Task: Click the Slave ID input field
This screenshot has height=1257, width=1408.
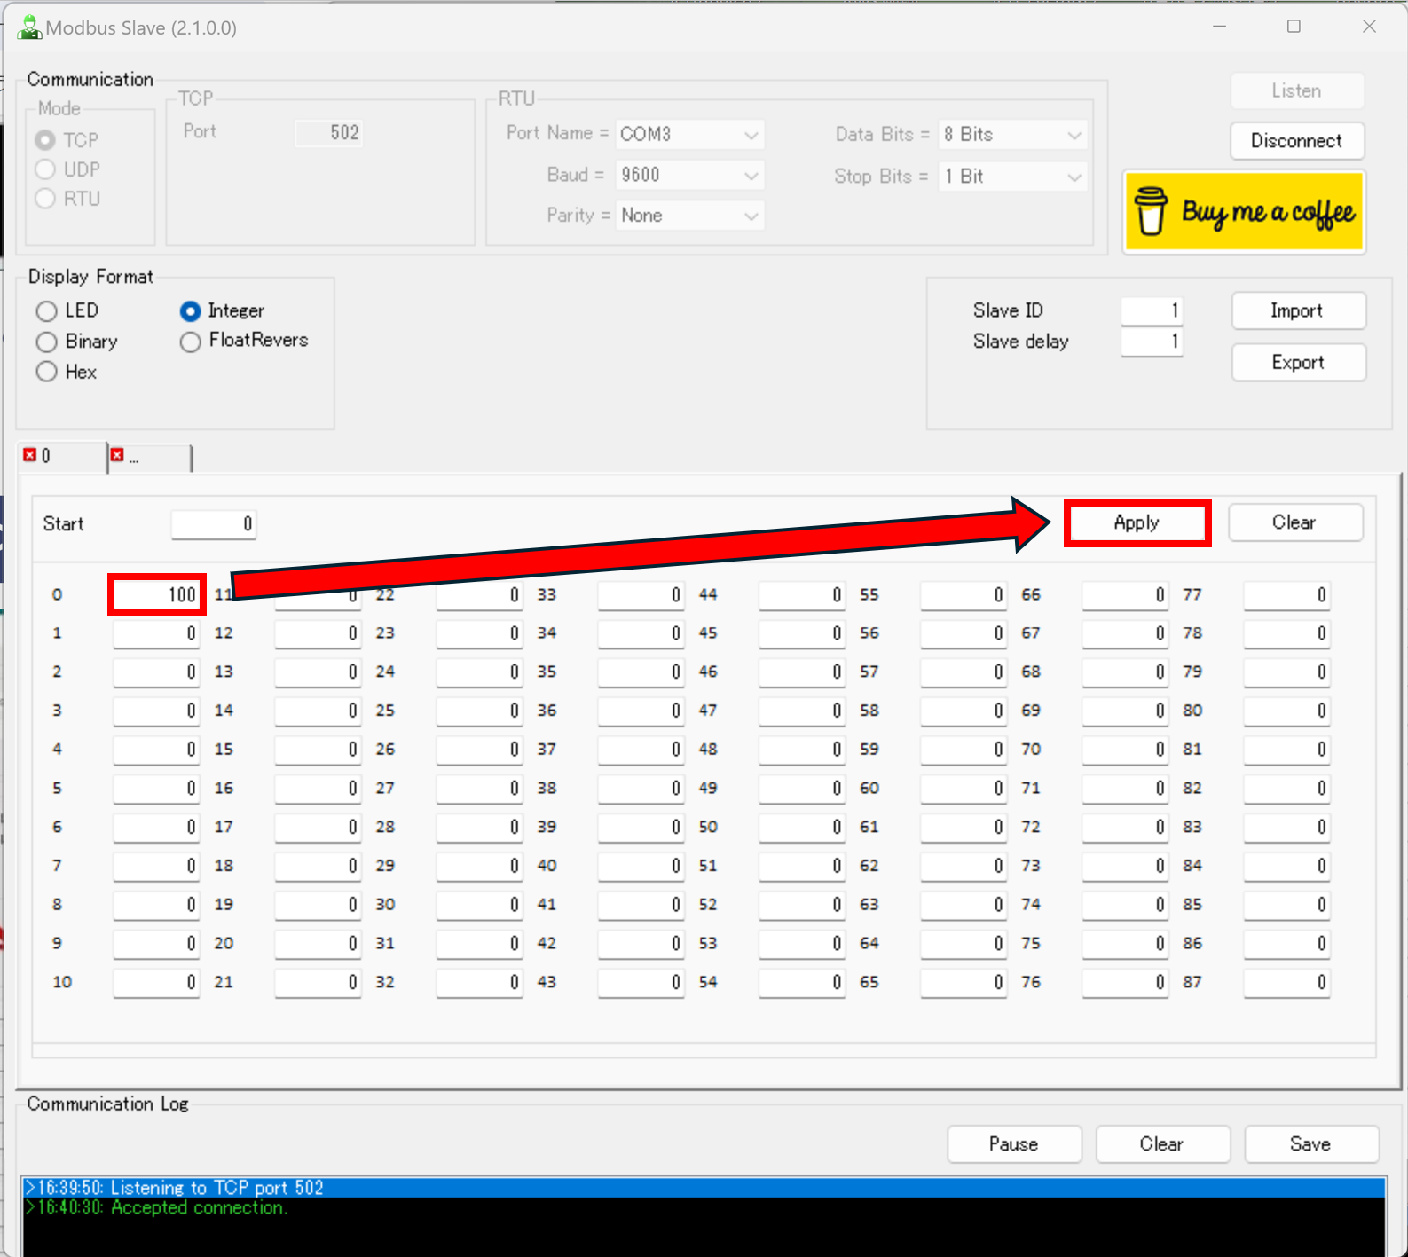Action: coord(1151,310)
